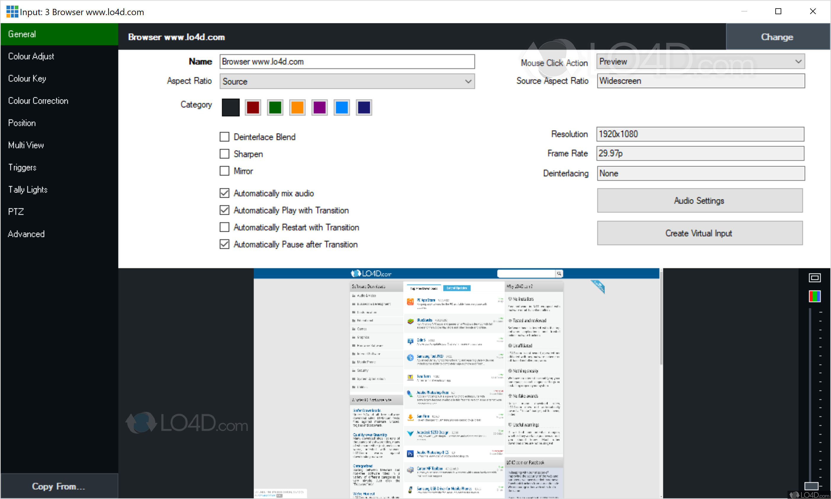This screenshot has height=499, width=831.
Task: Select the dark red category swatch
Action: [x=253, y=107]
